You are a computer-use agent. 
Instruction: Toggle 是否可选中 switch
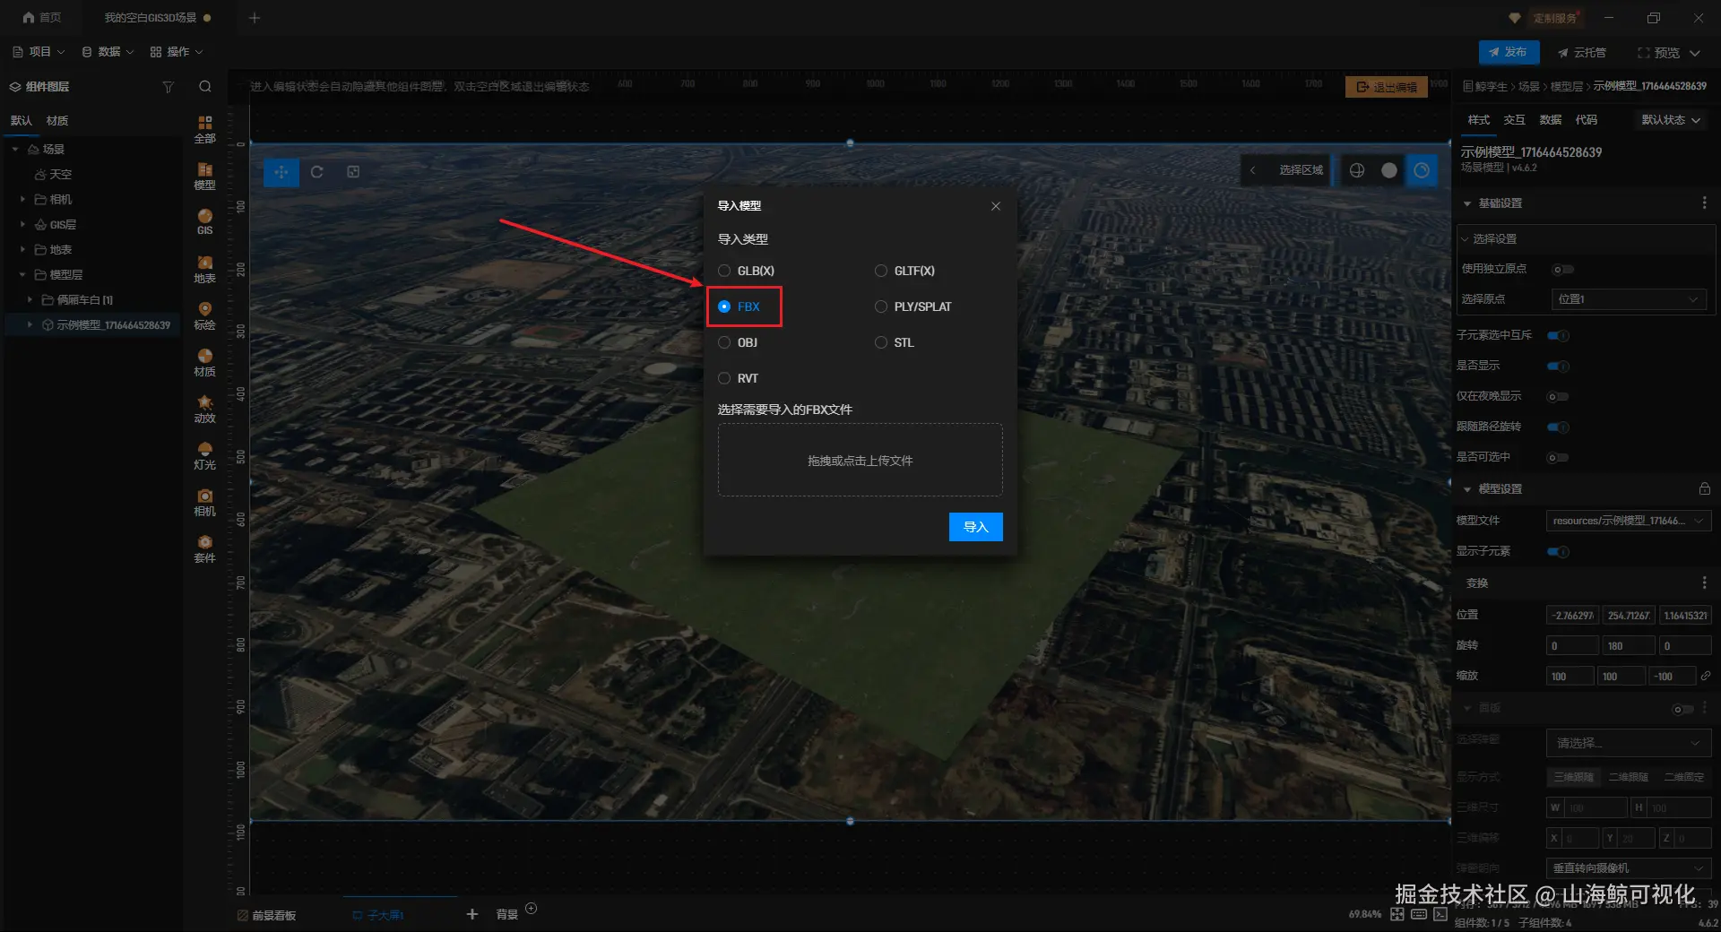pos(1559,457)
